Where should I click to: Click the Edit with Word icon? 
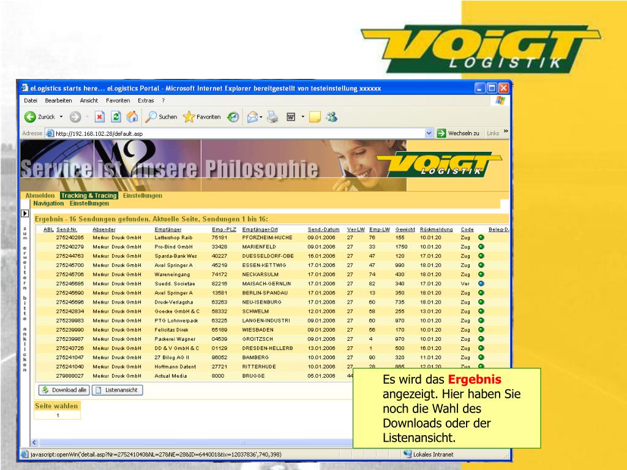click(291, 117)
